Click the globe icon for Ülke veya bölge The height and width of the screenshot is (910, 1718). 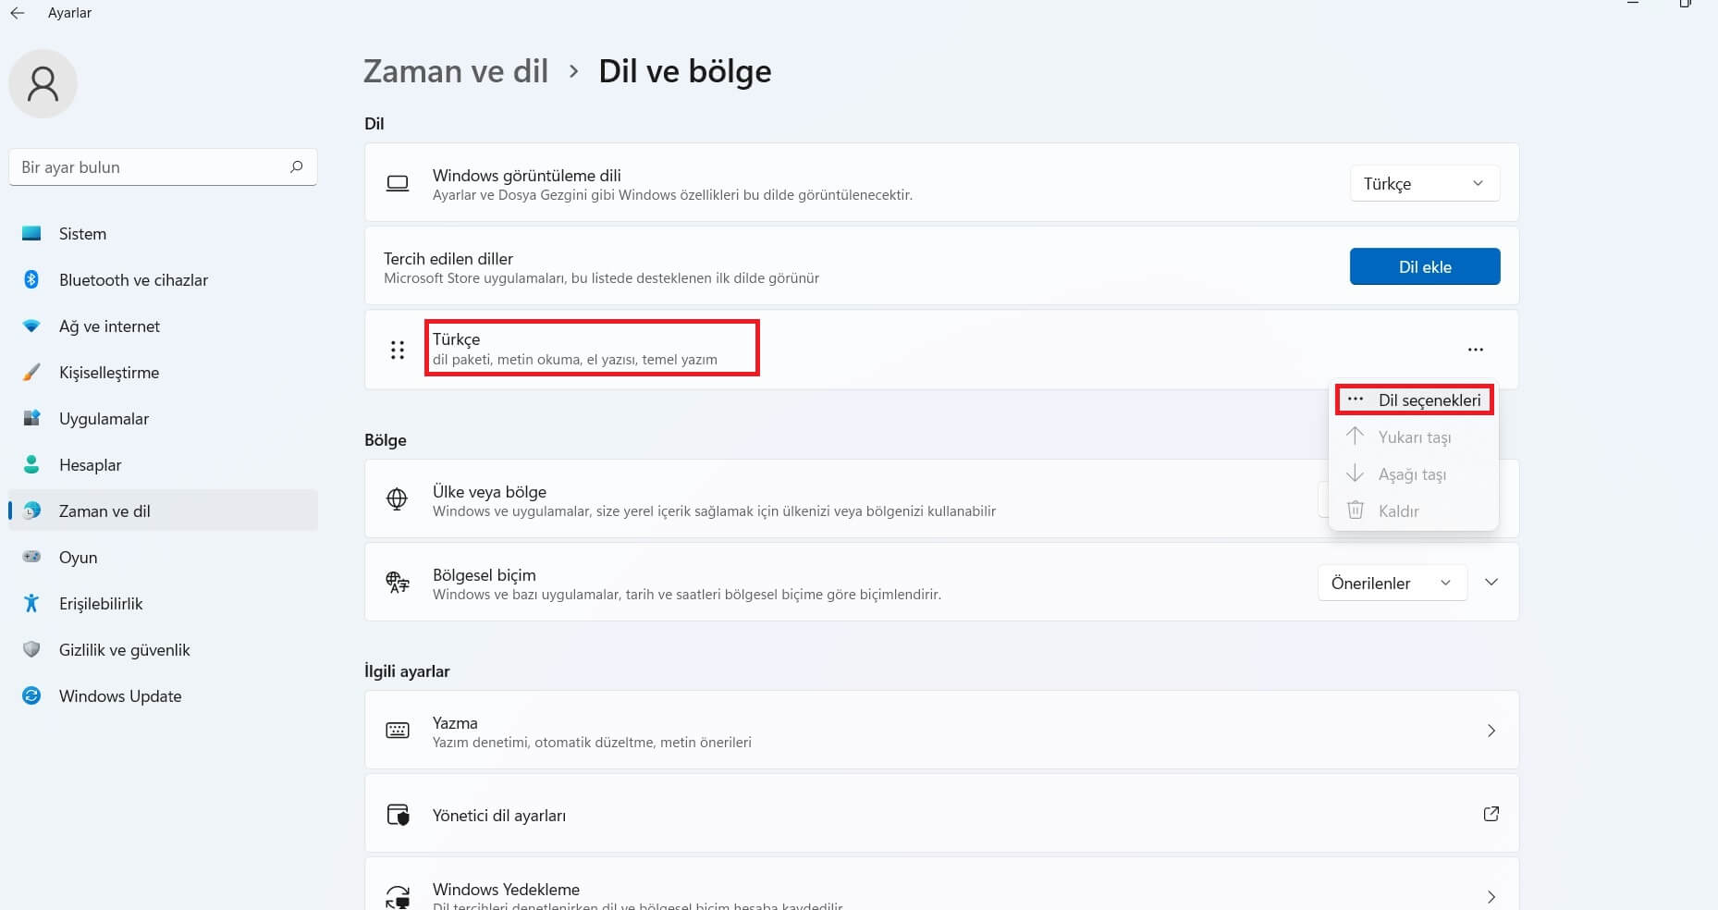point(397,498)
